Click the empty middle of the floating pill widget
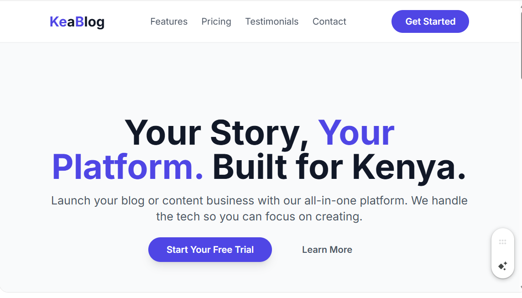This screenshot has height=298, width=522. point(502,254)
